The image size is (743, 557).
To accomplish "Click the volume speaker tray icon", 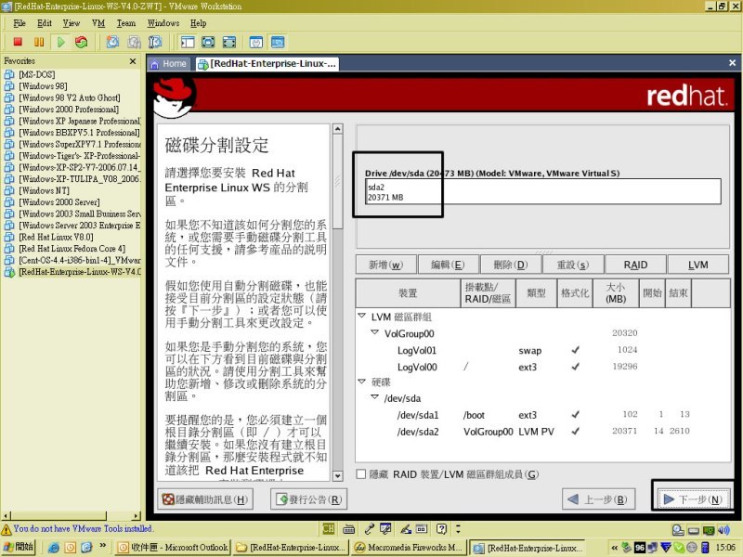I will (723, 530).
